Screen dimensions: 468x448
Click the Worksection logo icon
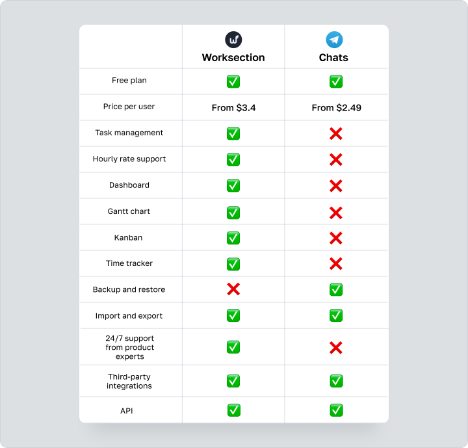pyautogui.click(x=233, y=39)
